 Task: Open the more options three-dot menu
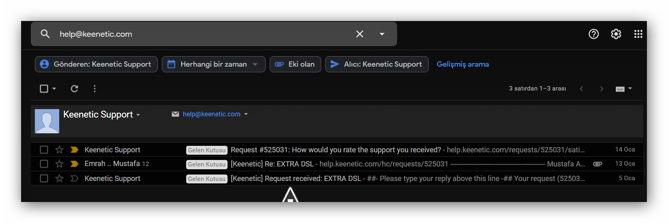(x=95, y=88)
